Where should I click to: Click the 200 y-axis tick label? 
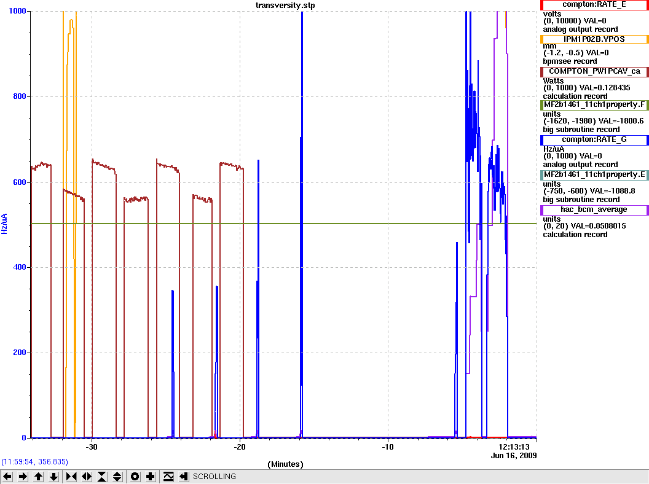(20, 353)
